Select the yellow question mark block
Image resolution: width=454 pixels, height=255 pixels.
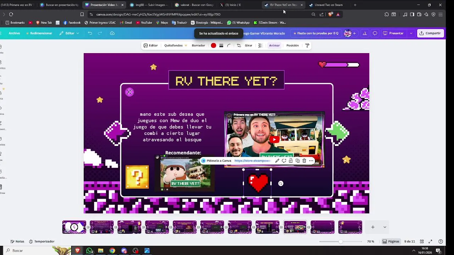(x=137, y=177)
